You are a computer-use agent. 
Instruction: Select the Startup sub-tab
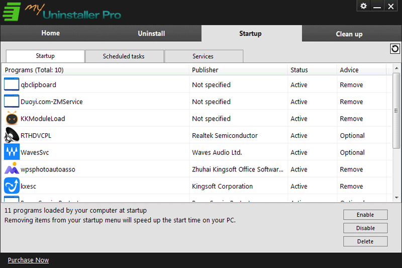tap(45, 56)
